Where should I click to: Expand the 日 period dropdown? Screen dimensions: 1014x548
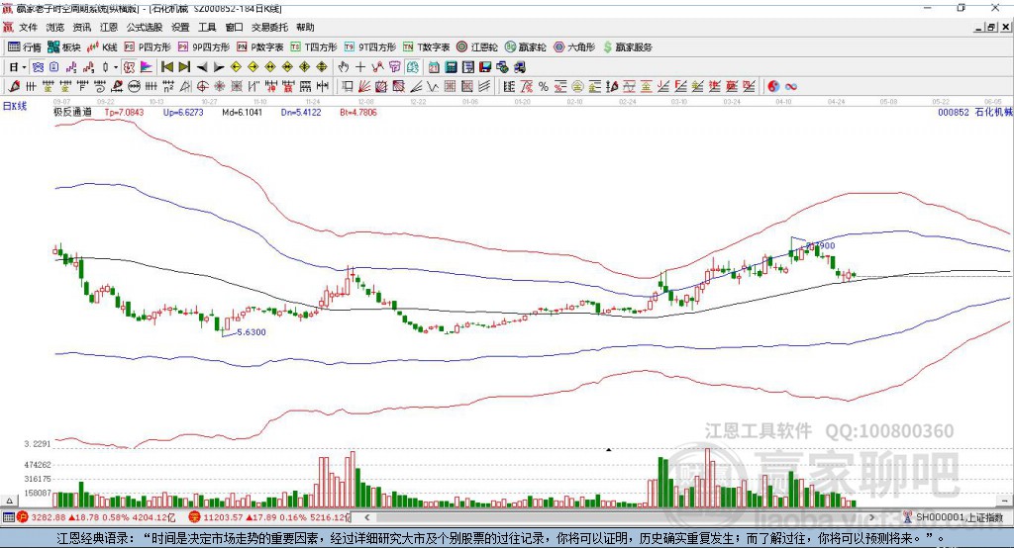[24, 67]
